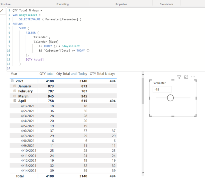The image size is (205, 187).
Task: Click RETURN keyword in formula
Action: (18, 24)
